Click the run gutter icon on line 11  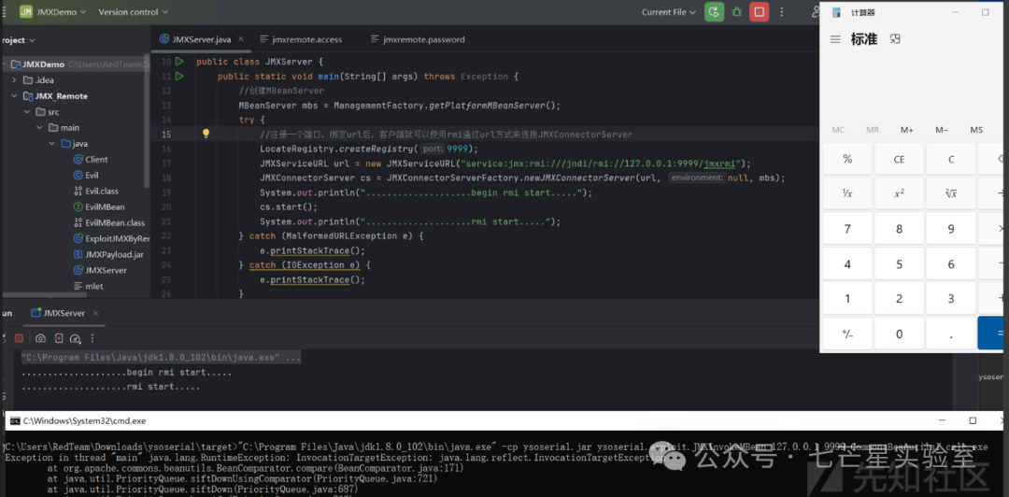tap(179, 76)
